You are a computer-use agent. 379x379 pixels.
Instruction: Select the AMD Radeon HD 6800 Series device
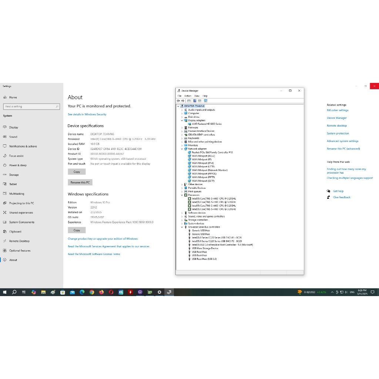pyautogui.click(x=207, y=124)
